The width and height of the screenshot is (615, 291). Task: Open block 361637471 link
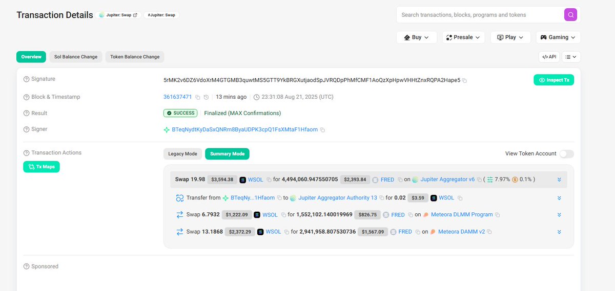pyautogui.click(x=177, y=97)
